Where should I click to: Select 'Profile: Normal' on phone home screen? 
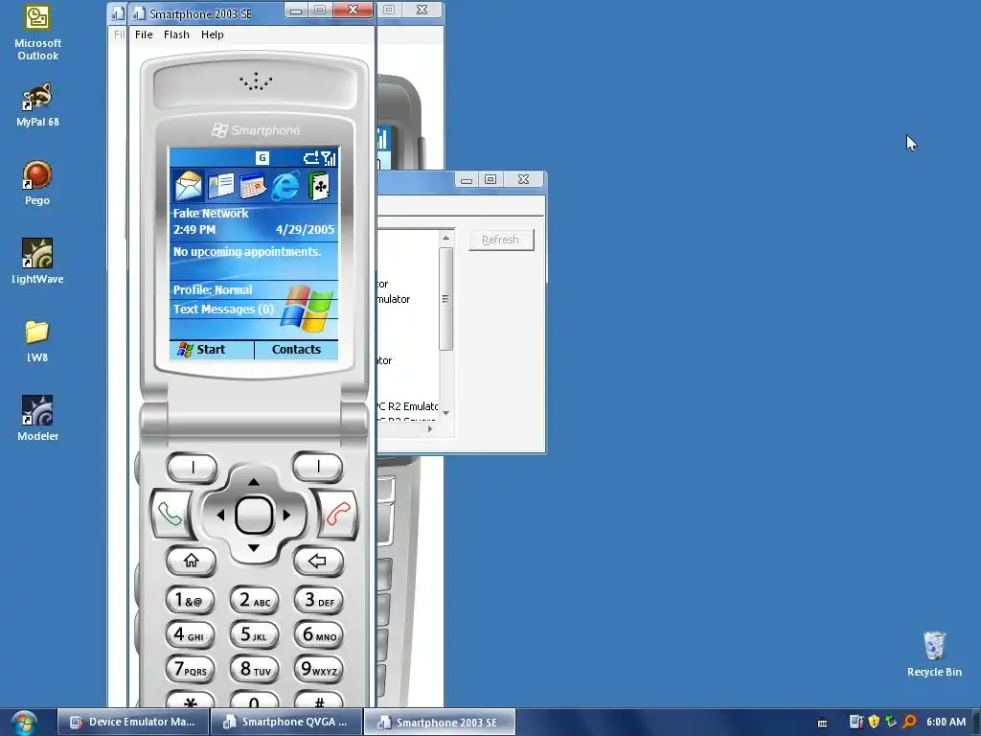pos(213,289)
